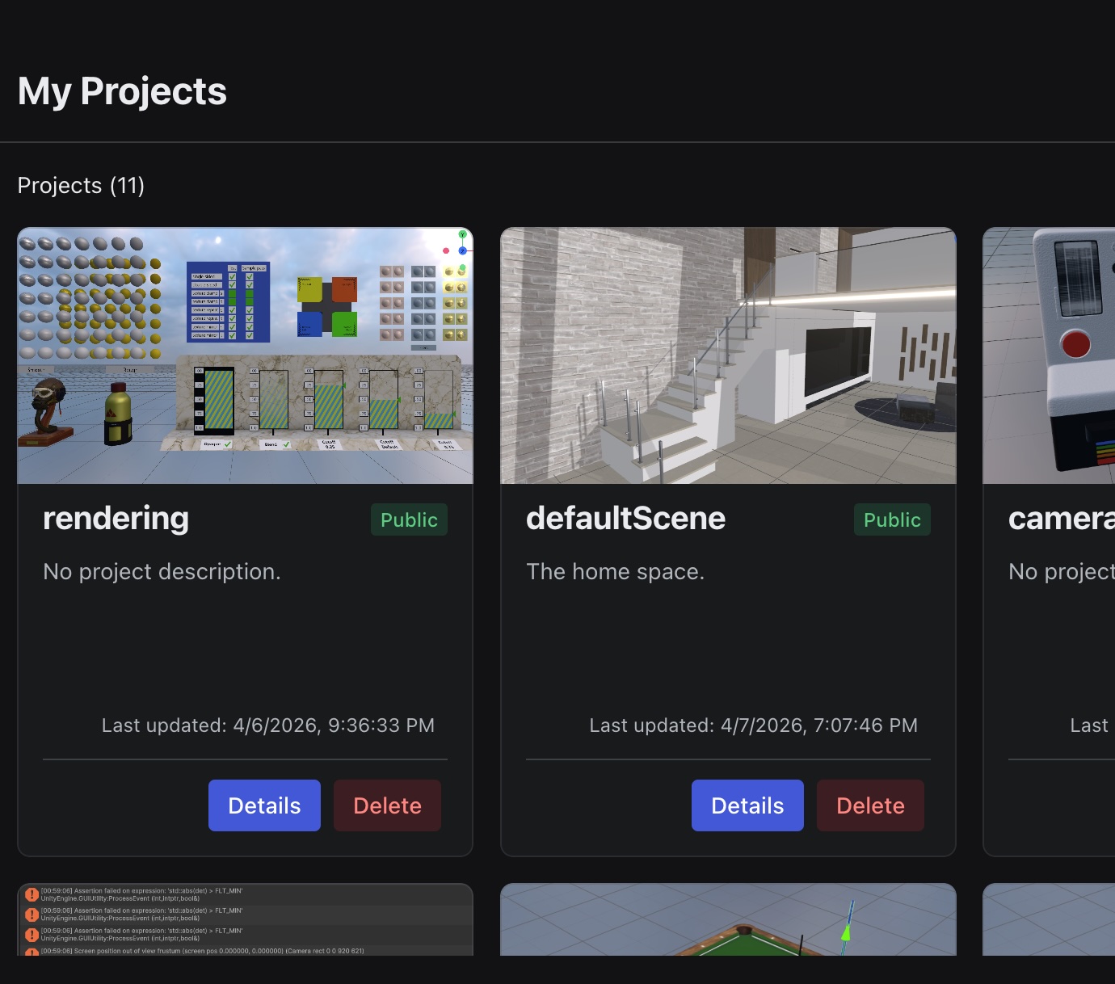Delete the defaultScene project
Screen dimensions: 1115x984
[870, 805]
